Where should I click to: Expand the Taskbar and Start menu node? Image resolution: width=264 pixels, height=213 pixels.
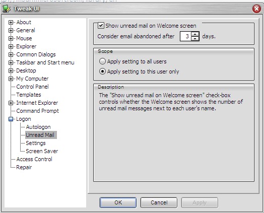pos(11,62)
